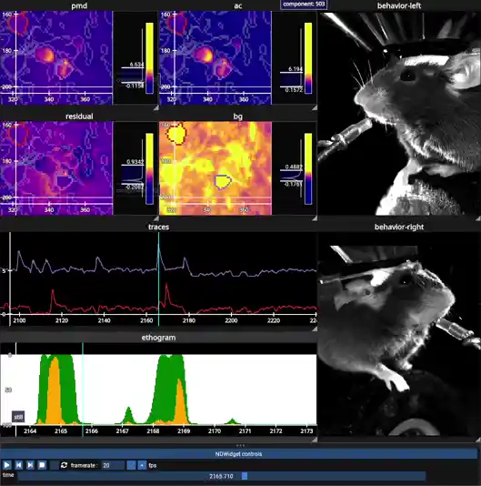Click the pmd colorbar gradient
Screen dimensions: 481x486
(149, 58)
